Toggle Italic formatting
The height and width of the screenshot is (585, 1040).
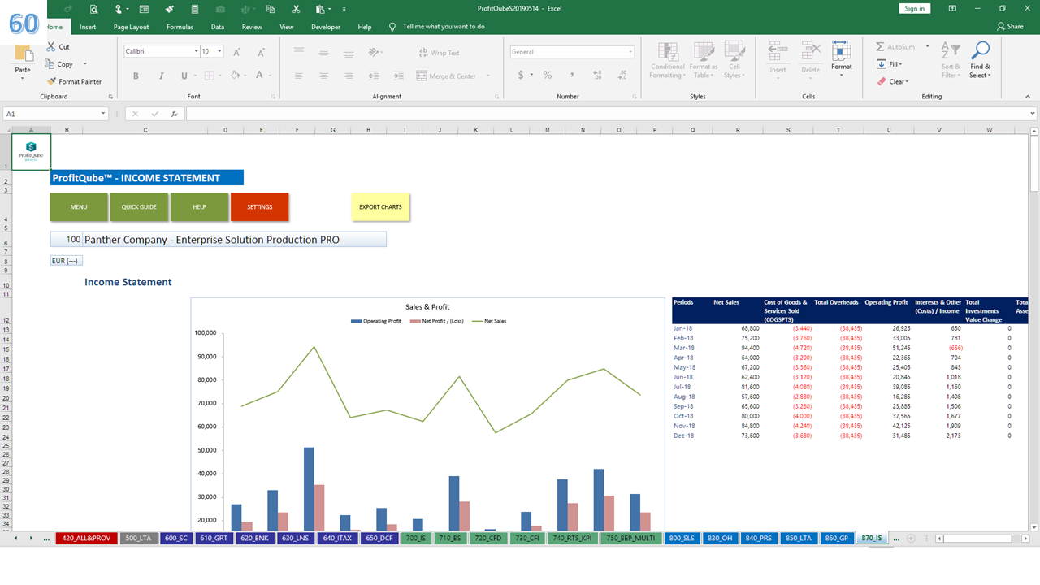[160, 76]
